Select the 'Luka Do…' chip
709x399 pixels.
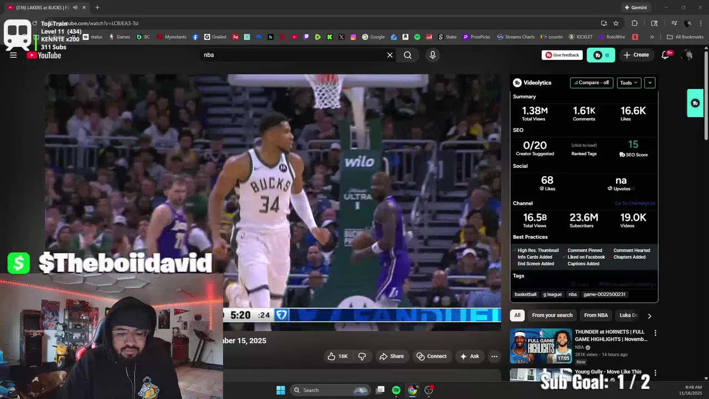click(629, 315)
